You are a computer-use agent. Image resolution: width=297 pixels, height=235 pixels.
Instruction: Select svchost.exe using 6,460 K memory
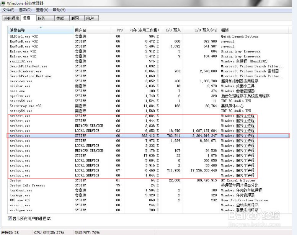tap(148, 170)
